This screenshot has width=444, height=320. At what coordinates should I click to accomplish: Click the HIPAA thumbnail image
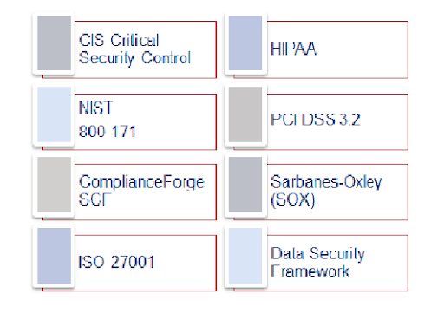coord(245,43)
